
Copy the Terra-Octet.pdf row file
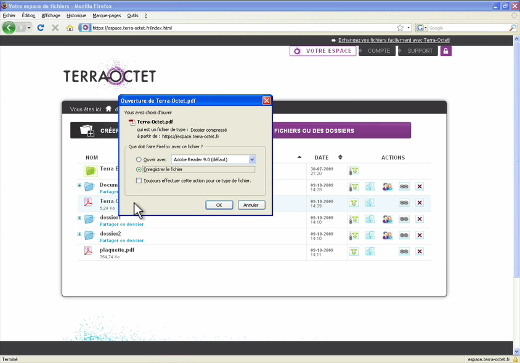tap(370, 202)
